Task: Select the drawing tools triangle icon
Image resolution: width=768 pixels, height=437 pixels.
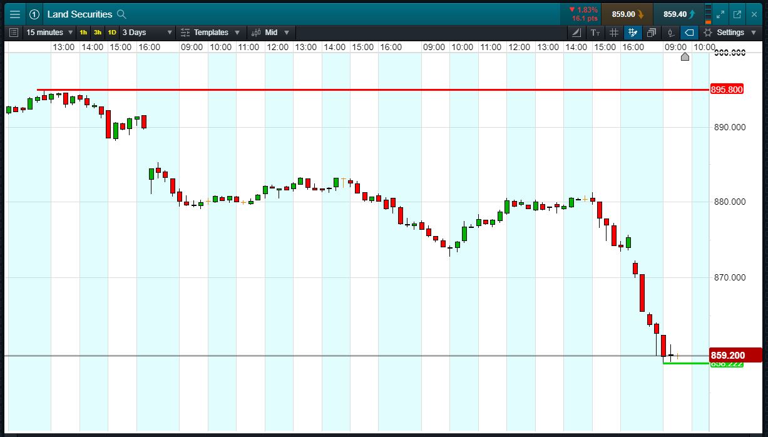Action: (576, 33)
